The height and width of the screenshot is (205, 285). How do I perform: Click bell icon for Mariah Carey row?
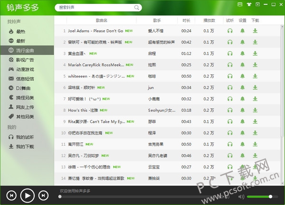pyautogui.click(x=242, y=65)
